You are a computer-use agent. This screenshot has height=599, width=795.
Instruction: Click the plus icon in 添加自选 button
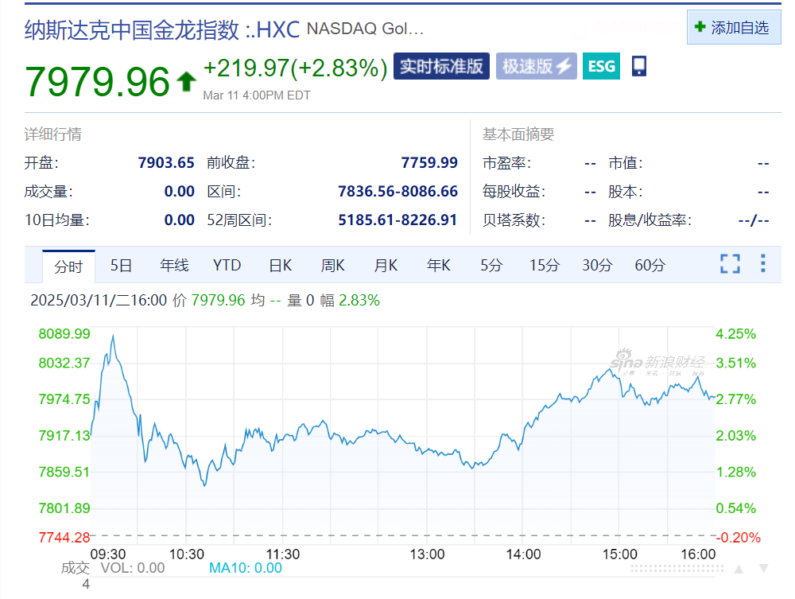[700, 26]
